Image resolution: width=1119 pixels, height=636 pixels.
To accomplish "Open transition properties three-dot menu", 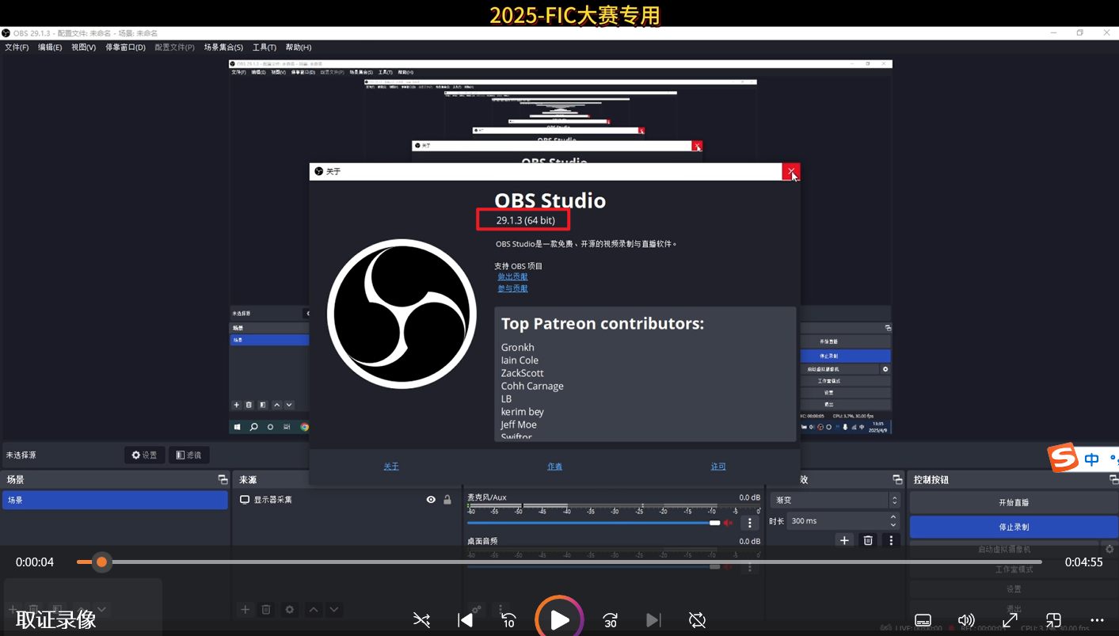I will point(891,540).
